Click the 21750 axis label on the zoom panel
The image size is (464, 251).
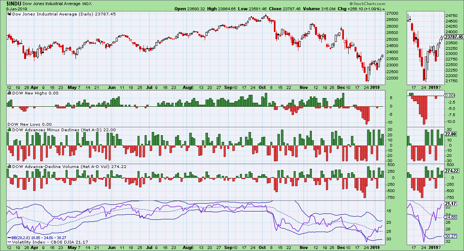(451, 81)
